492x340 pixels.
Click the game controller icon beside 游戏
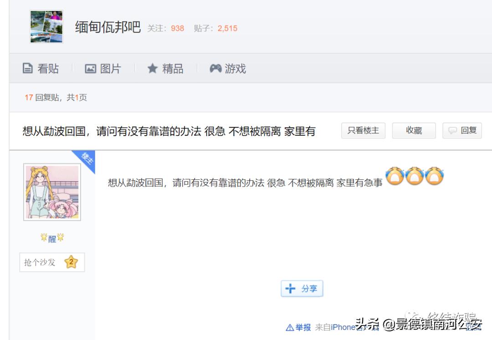coord(215,68)
